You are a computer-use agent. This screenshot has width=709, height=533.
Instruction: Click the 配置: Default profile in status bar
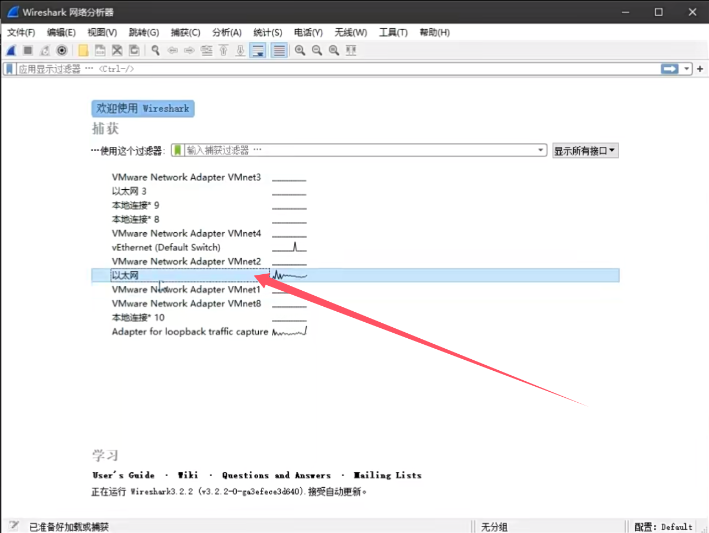pos(663,527)
